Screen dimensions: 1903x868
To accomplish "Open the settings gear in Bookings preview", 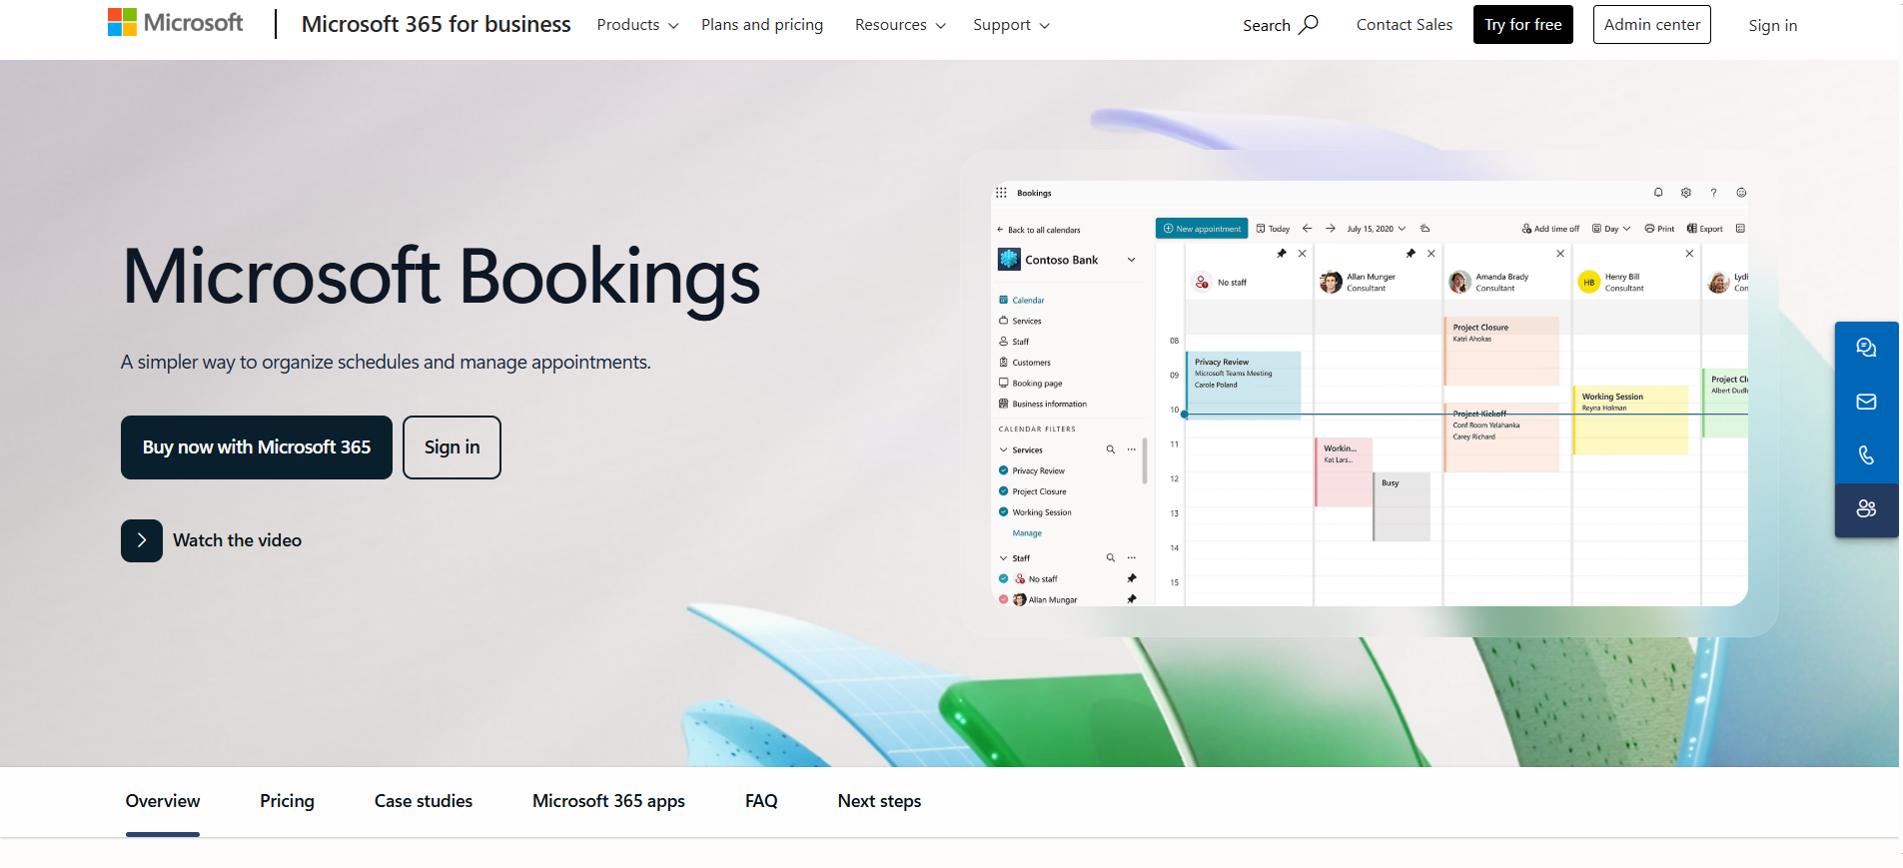I will [x=1686, y=193].
